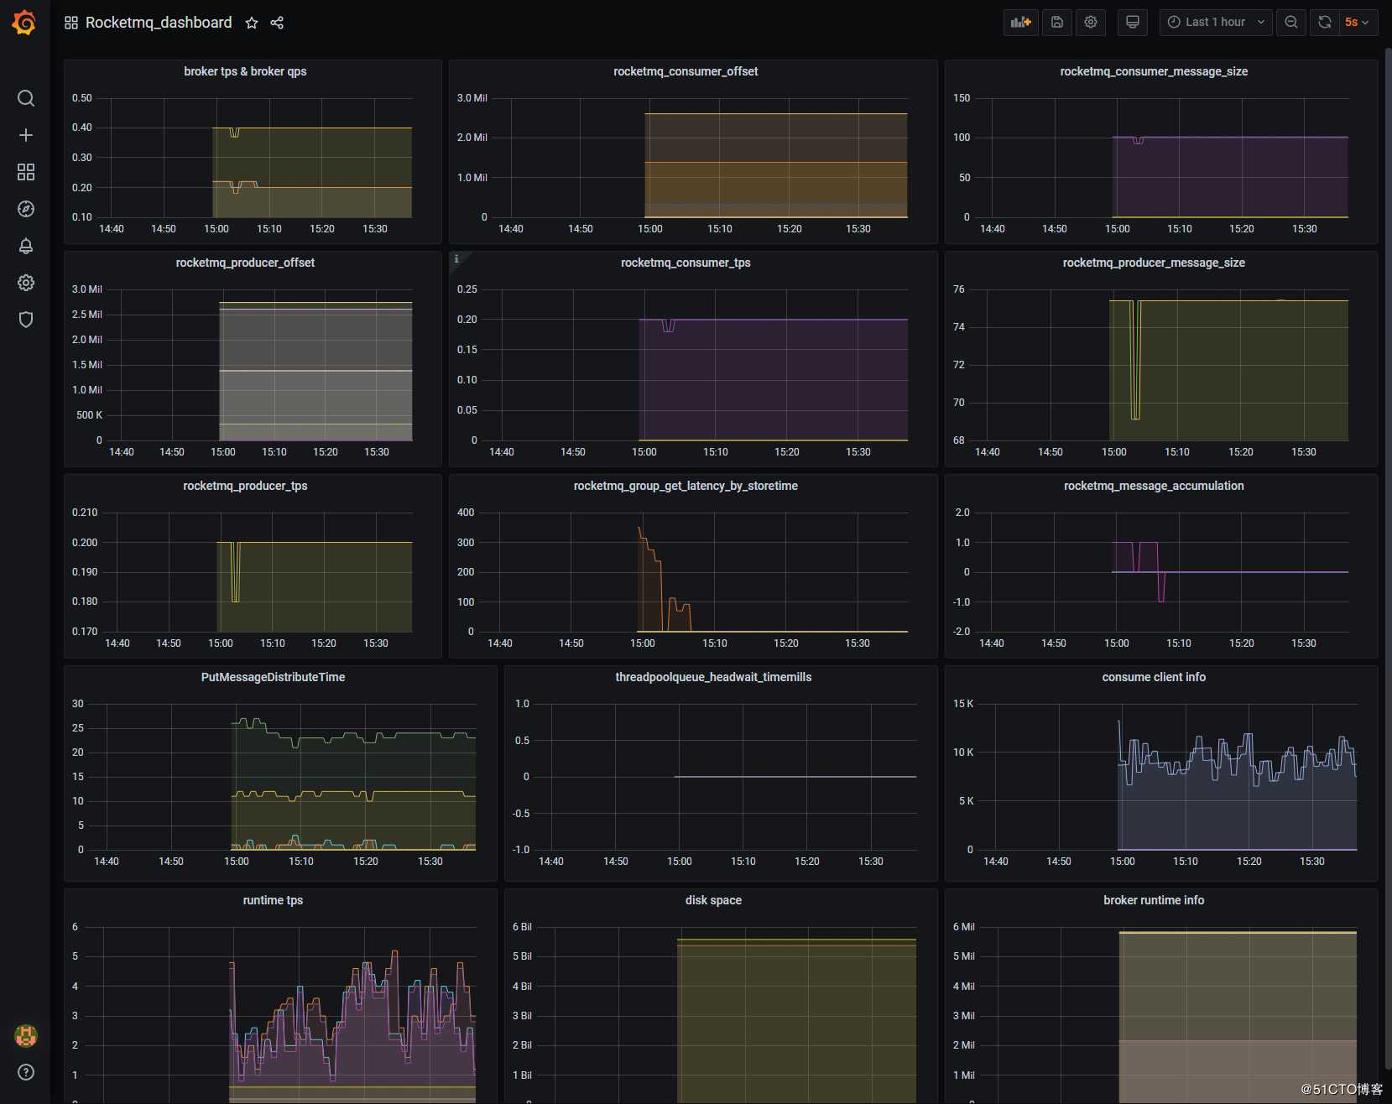The height and width of the screenshot is (1104, 1392).
Task: Open the Configuration gear in sidebar
Action: click(26, 283)
